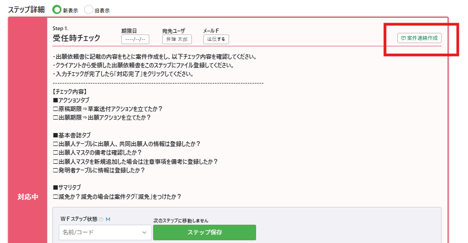
Task: Select the 旧表示 radio button
Action: [89, 10]
